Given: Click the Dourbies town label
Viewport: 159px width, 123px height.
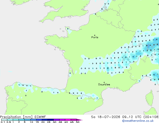Looking at the screenshot, I should tap(104, 84).
